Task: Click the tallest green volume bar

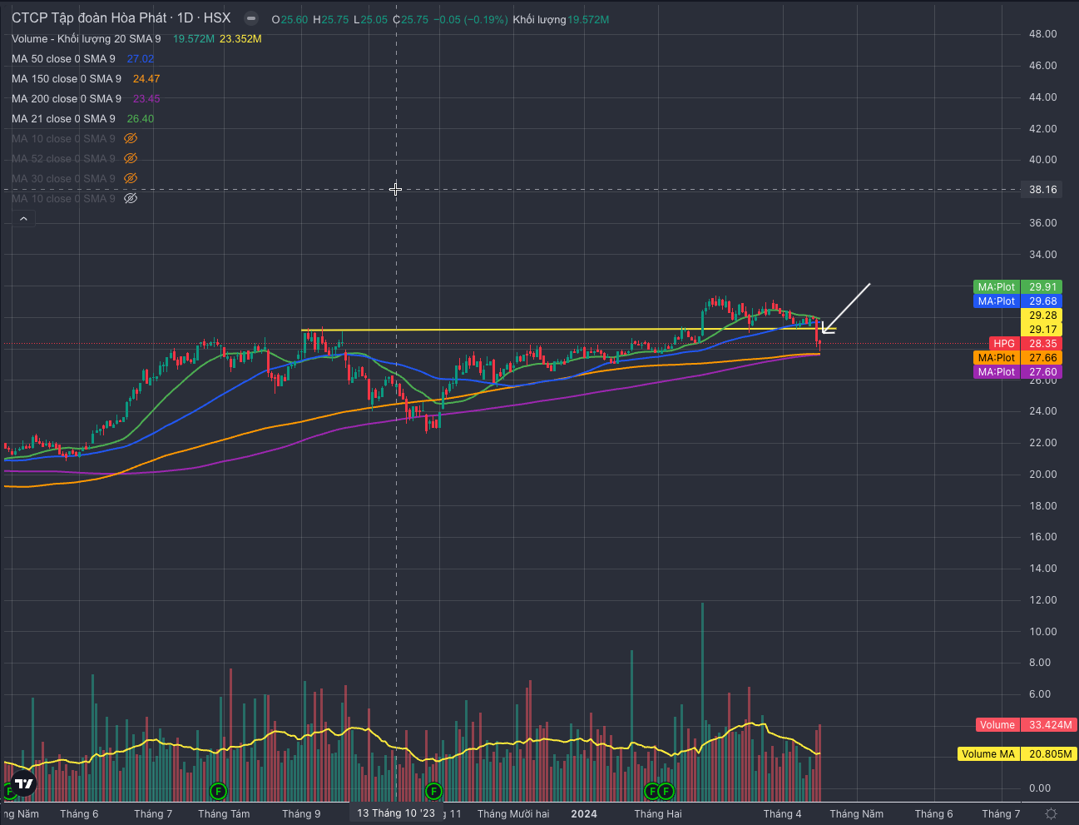Action: click(702, 702)
